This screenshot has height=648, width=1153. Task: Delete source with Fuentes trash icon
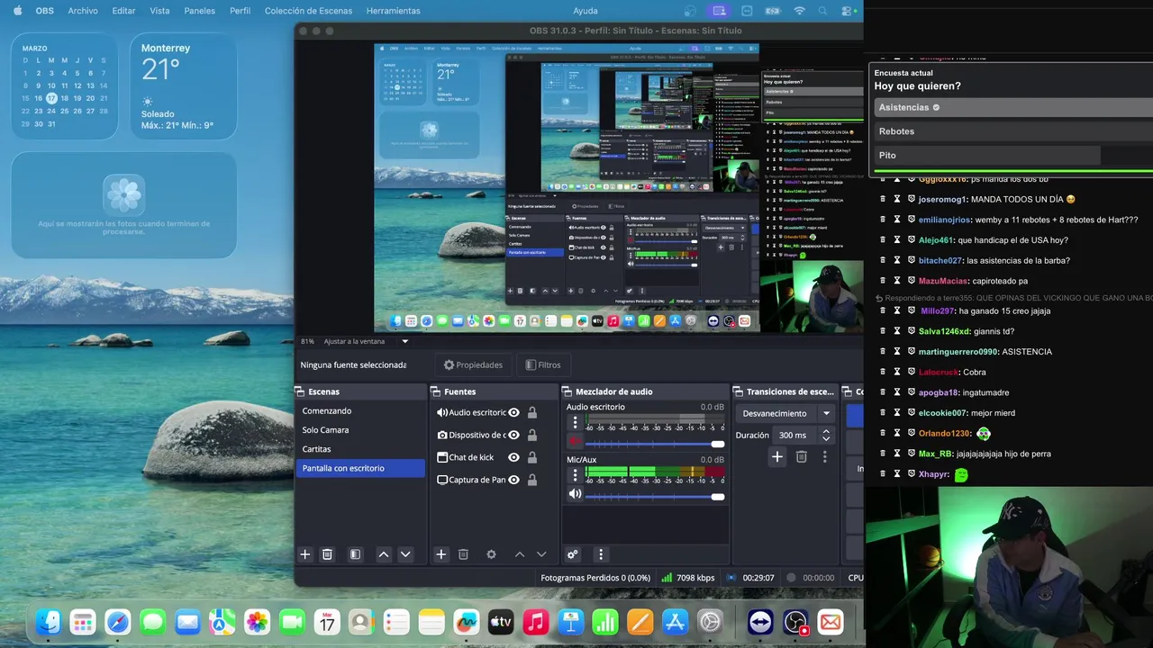tap(463, 554)
